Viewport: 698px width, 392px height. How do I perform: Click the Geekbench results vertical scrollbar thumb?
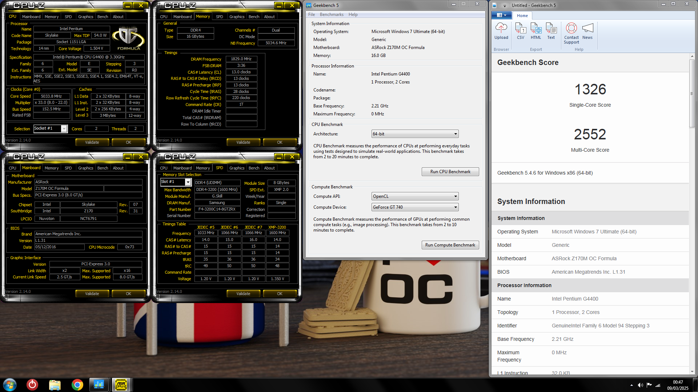(692, 94)
